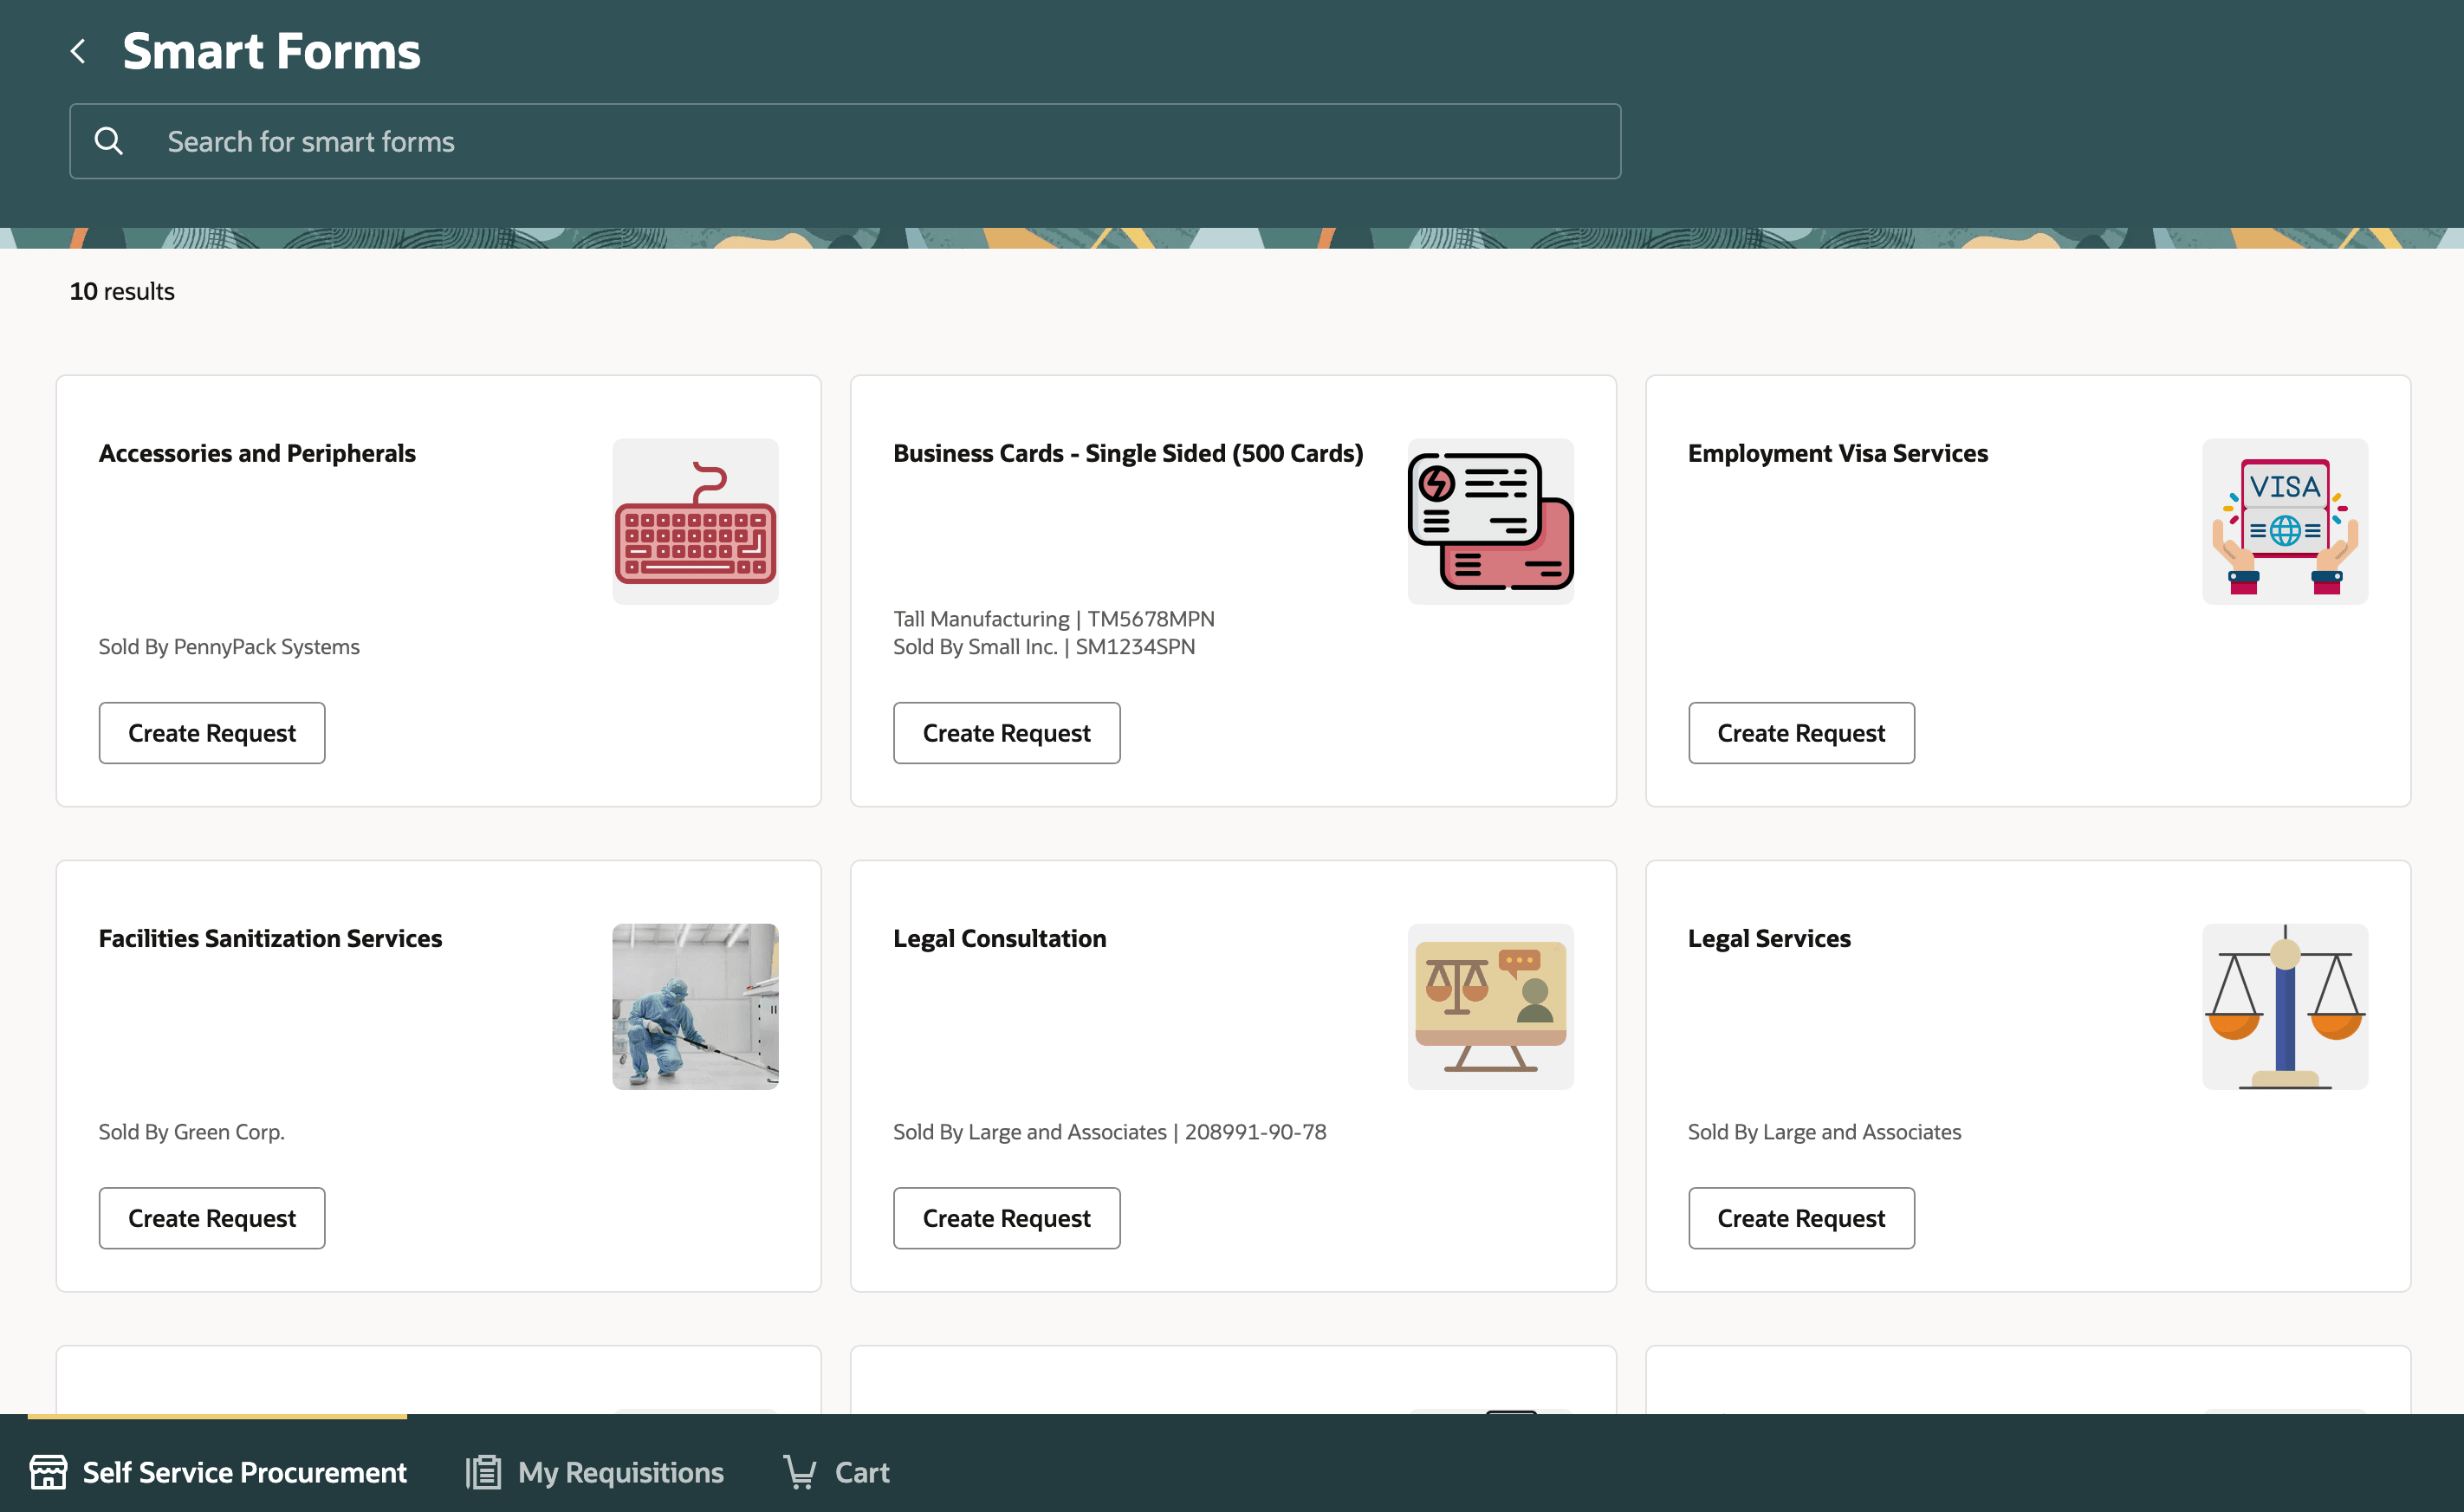Click the business cards icon
The height and width of the screenshot is (1512, 2464).
1490,521
